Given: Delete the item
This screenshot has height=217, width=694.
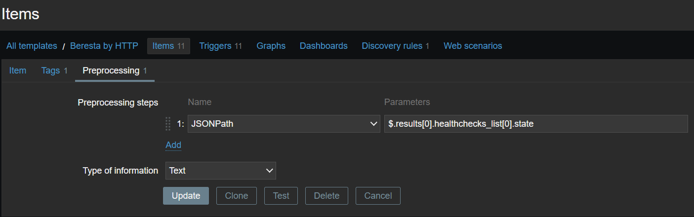Looking at the screenshot, I should (x=327, y=196).
